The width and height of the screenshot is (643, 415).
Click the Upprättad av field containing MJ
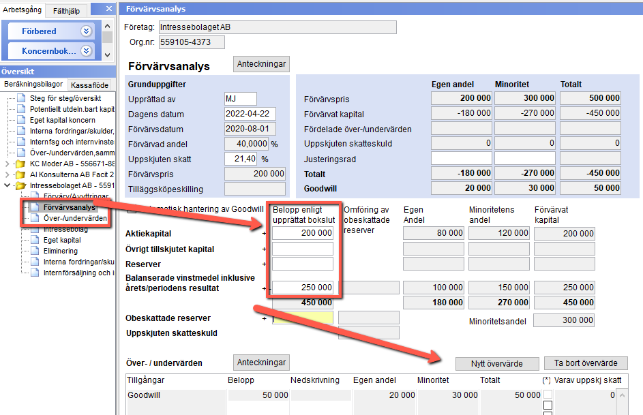point(241,99)
